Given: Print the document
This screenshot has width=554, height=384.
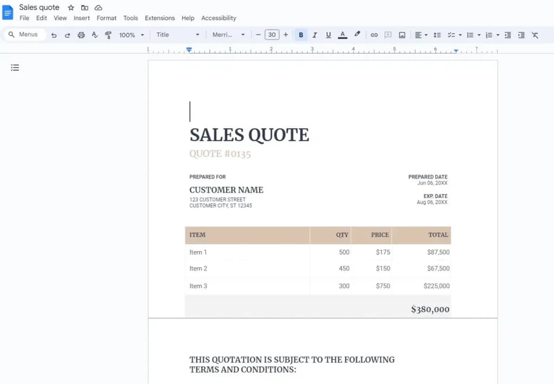Looking at the screenshot, I should click(x=81, y=35).
